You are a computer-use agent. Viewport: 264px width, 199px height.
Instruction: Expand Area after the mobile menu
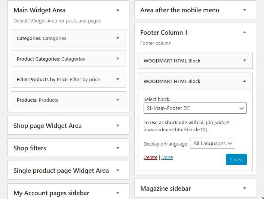[x=245, y=10]
